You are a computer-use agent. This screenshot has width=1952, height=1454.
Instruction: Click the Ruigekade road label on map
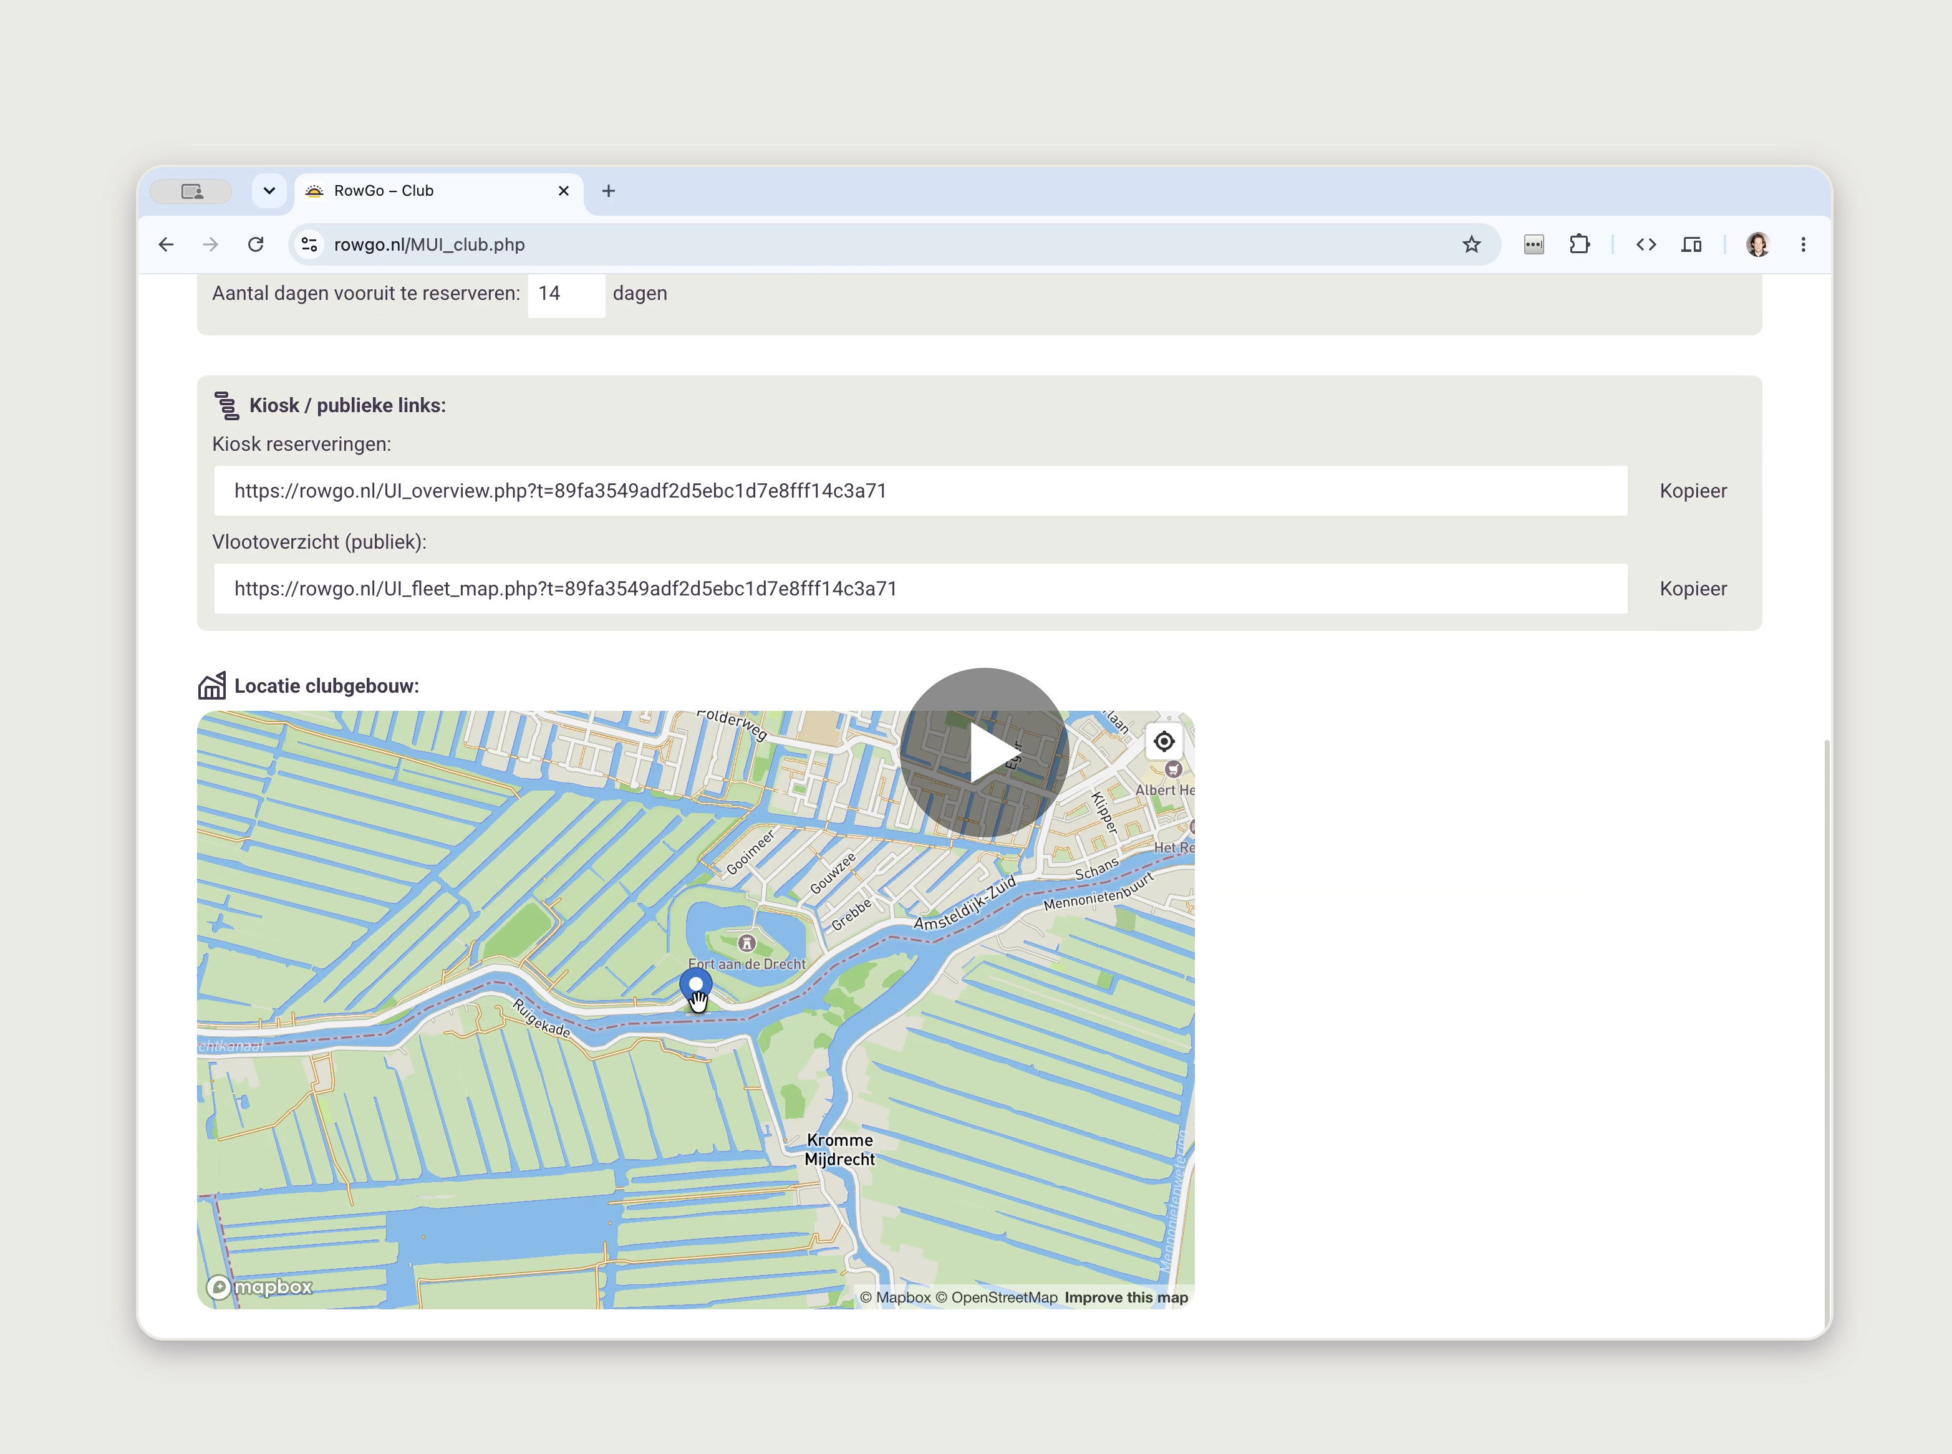pyautogui.click(x=541, y=1018)
